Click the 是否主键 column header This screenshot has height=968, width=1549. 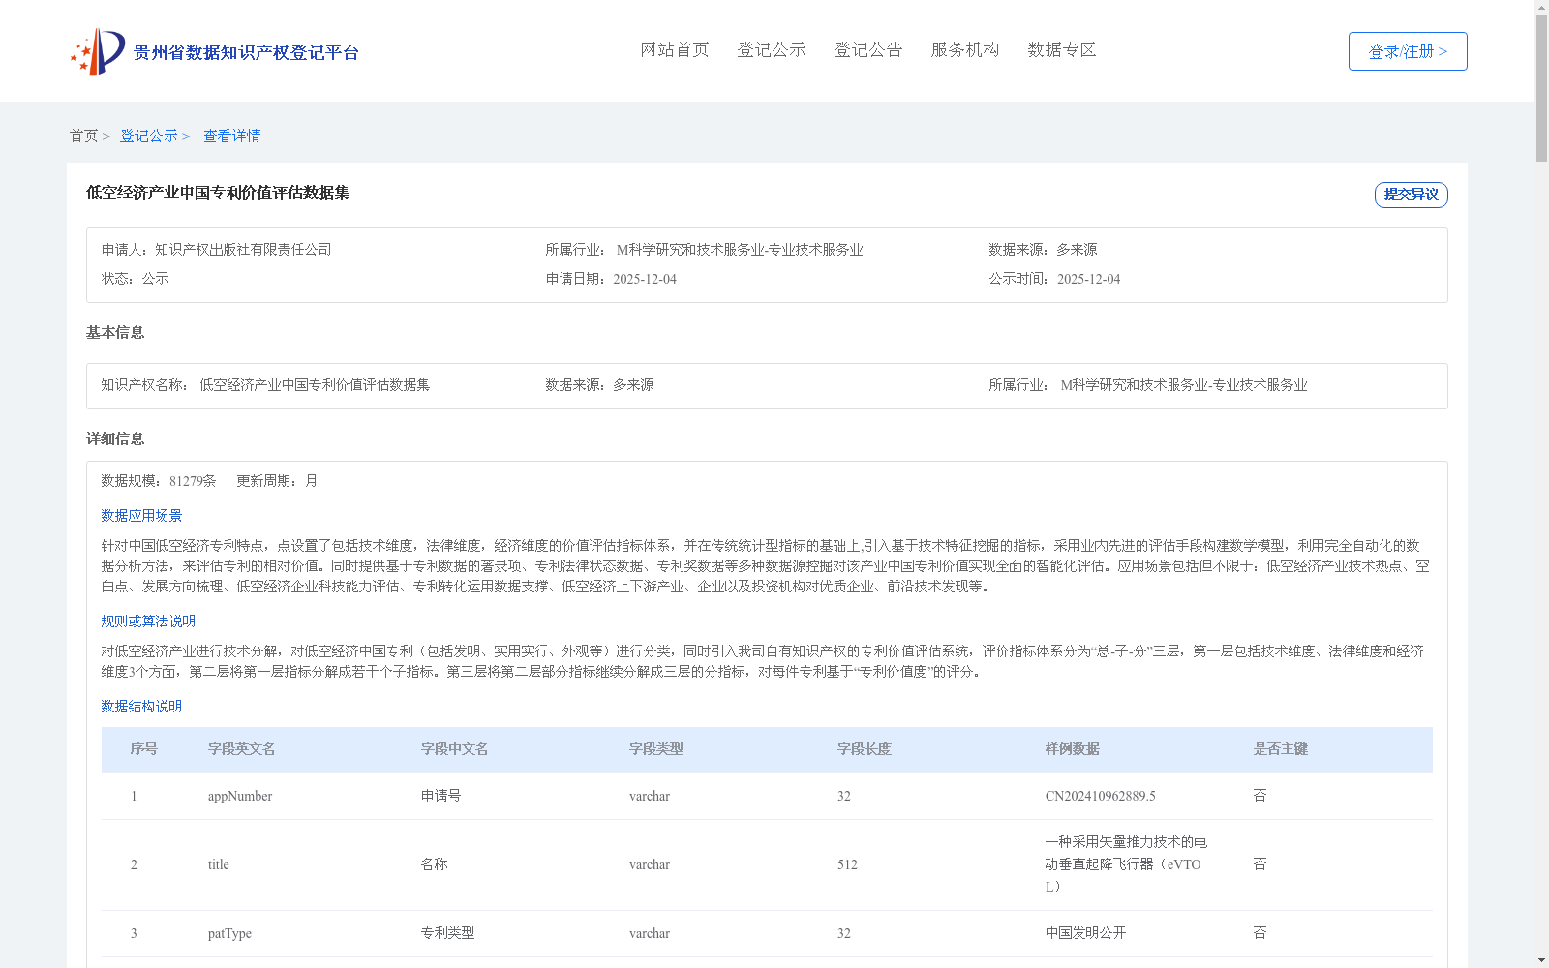click(x=1281, y=749)
